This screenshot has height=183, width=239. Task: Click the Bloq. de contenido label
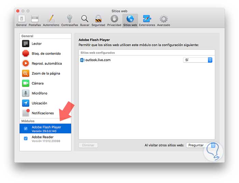[x=46, y=53]
